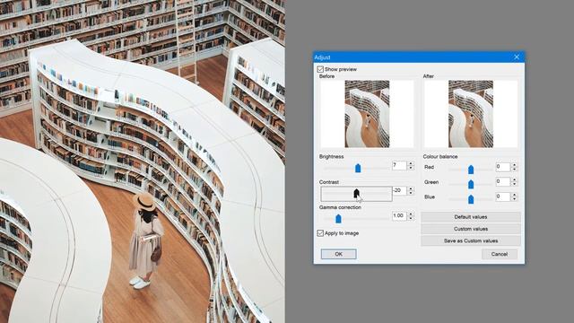Toggle the Apply to image checkbox
Screen dimensions: 574x323
(320, 233)
